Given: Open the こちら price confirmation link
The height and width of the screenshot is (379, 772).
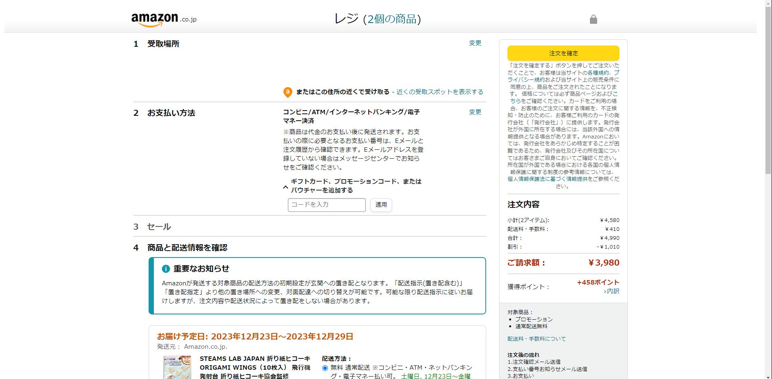Looking at the screenshot, I should click(x=516, y=101).
